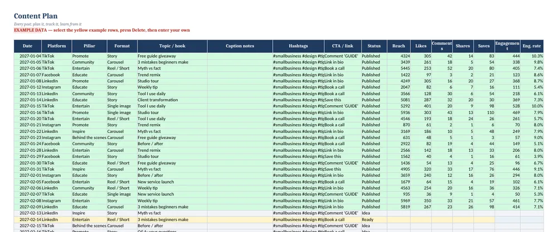
Task: Click the likes value 401
Action: [x=421, y=106]
